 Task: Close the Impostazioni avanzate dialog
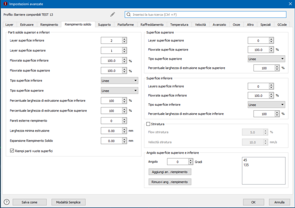(x=290, y=4)
